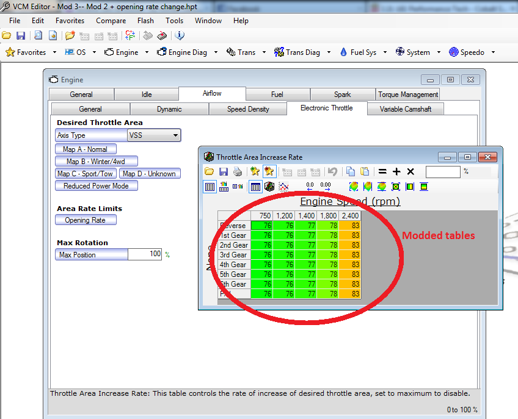Image resolution: width=518 pixels, height=419 pixels.
Task: Open a table file in the Throttle Area window
Action: [209, 171]
